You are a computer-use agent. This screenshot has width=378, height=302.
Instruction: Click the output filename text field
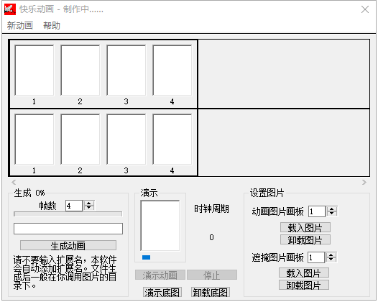68,229
